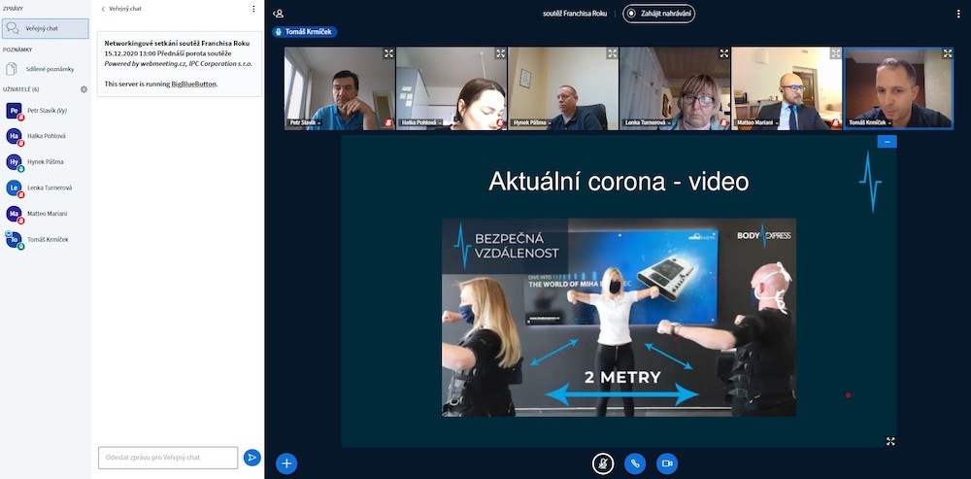The image size is (971, 479).
Task: Make Tomáš Krmíček webcam fullscreen
Action: (x=947, y=53)
